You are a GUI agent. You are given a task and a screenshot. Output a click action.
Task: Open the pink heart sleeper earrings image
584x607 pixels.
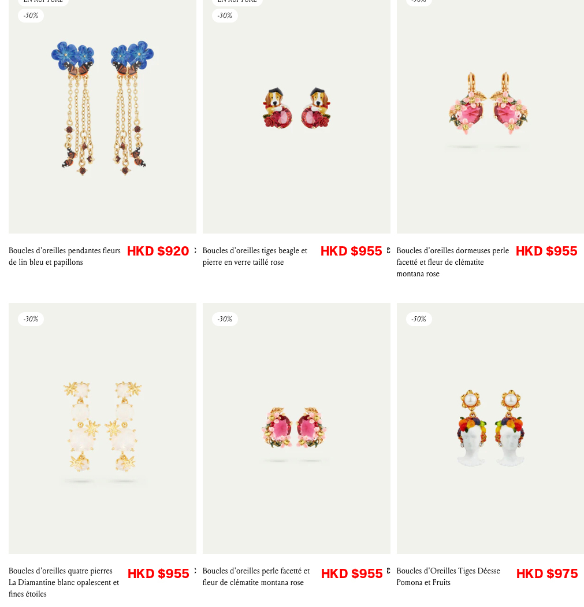point(490,116)
